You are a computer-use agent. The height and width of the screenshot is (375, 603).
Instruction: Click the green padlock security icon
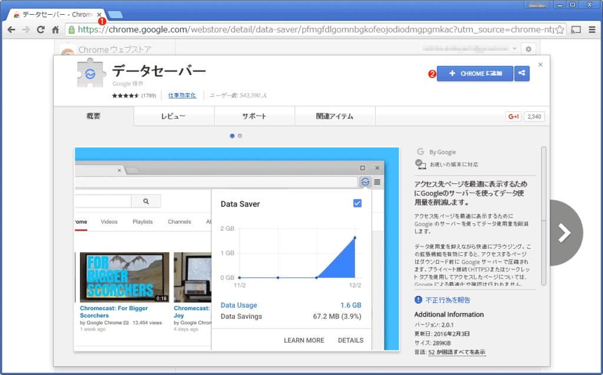pos(71,29)
